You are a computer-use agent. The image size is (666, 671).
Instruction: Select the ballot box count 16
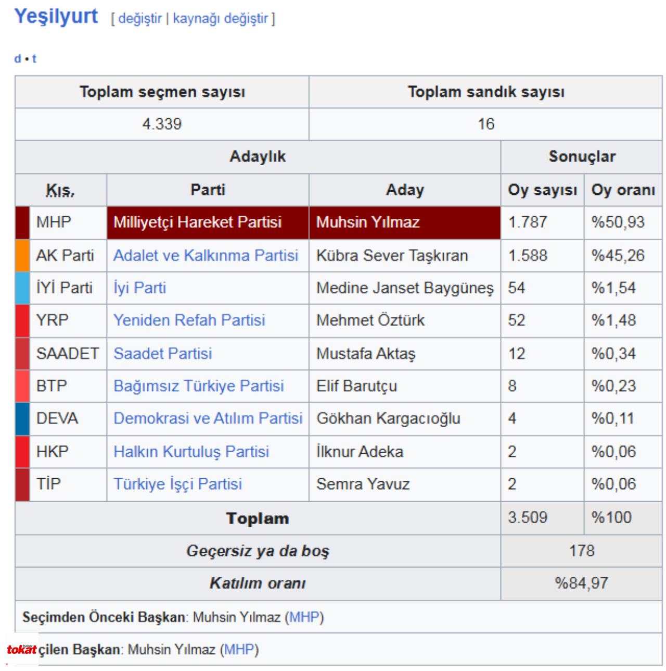486,125
